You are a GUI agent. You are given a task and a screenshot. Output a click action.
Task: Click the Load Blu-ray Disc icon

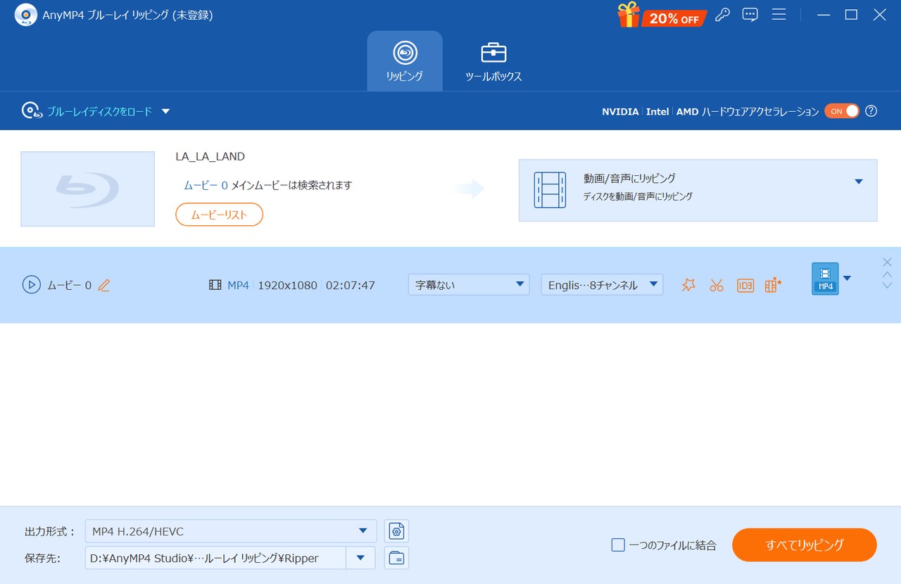click(31, 111)
